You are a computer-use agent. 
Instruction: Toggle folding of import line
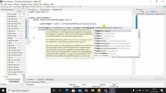click(x=29, y=12)
